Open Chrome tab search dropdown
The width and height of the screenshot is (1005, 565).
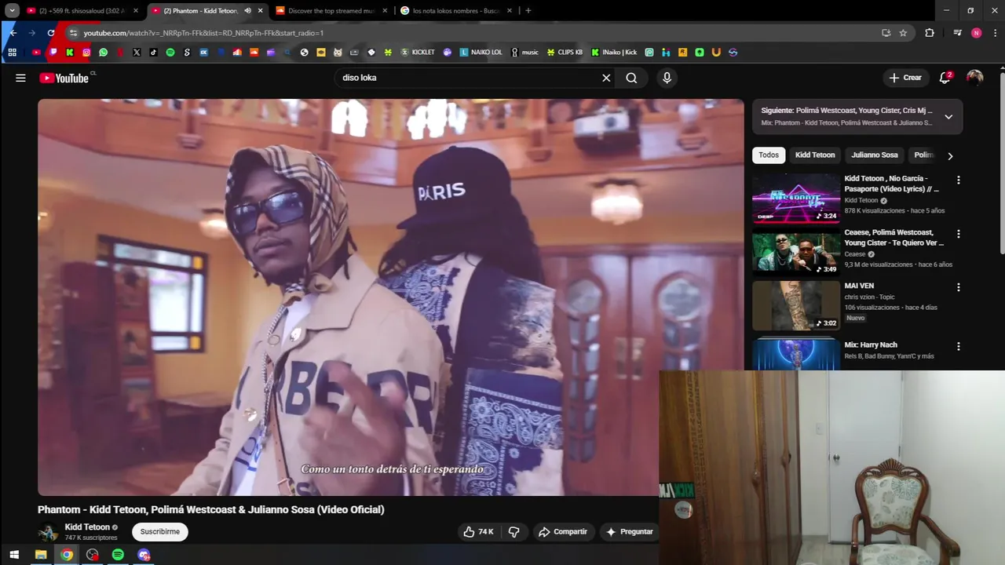(x=13, y=10)
